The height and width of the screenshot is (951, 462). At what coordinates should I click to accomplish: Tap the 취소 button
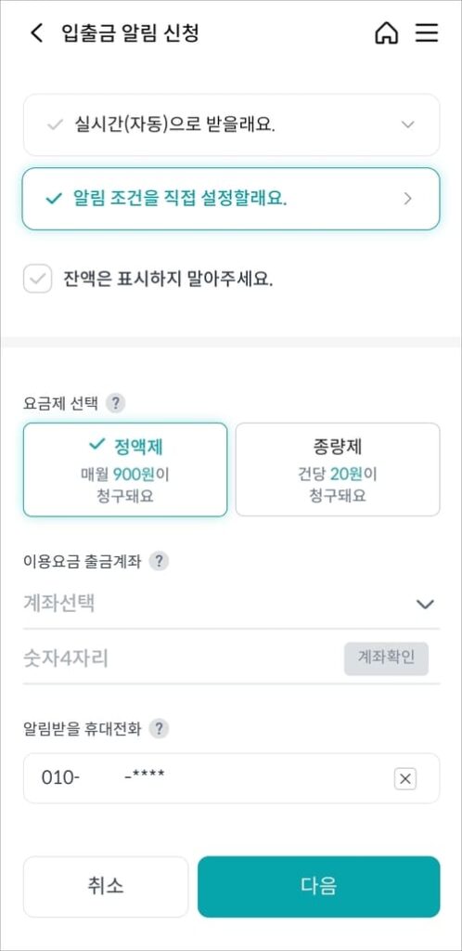[x=106, y=886]
